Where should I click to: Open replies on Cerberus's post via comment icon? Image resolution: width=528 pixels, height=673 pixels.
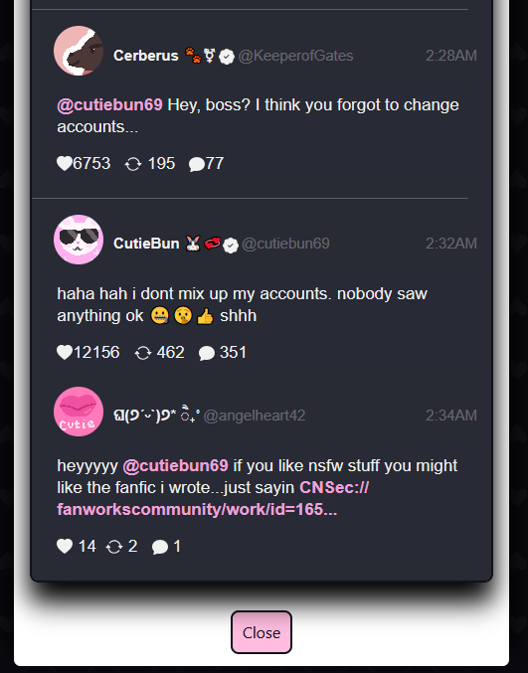tap(196, 164)
